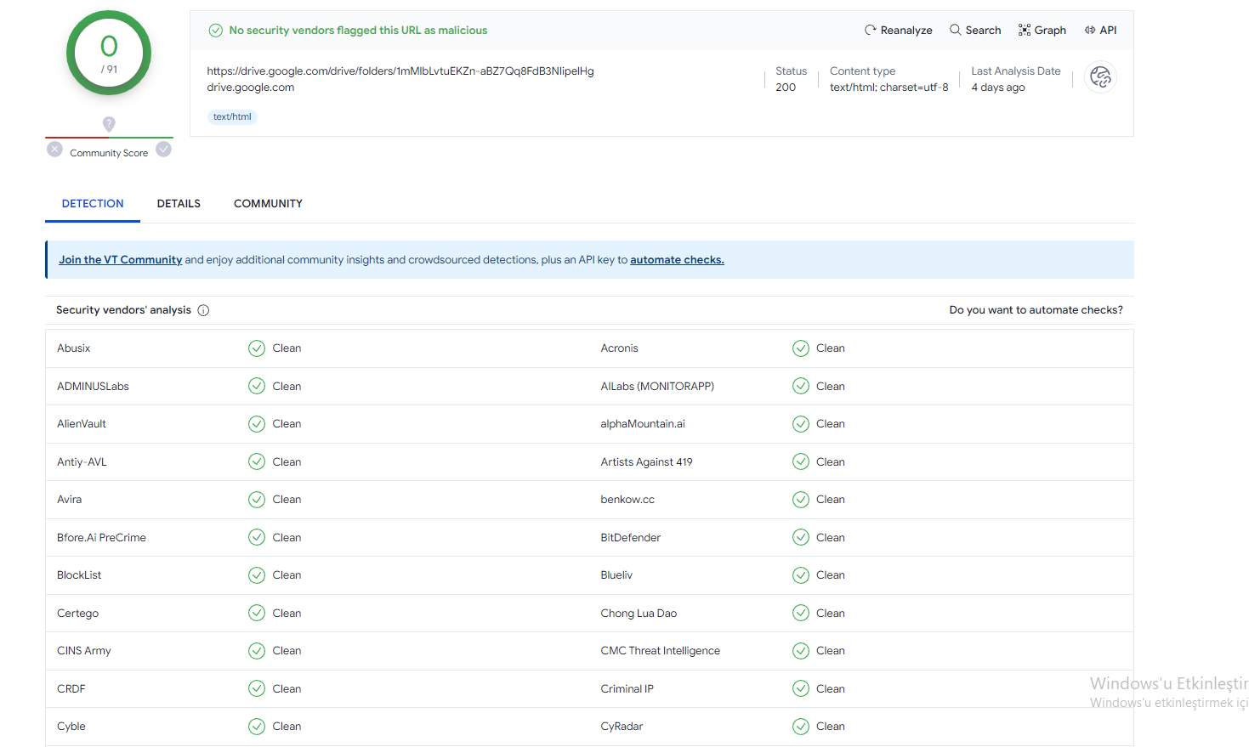Click the scanned Google Drive URL text

coord(400,71)
